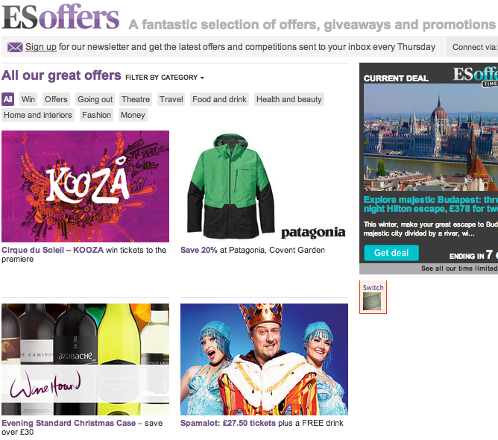Click the Switch thumbnail image
Image resolution: width=498 pixels, height=440 pixels.
click(x=372, y=301)
